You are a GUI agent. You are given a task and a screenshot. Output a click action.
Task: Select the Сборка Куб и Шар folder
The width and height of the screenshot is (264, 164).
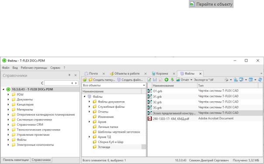[x=110, y=142]
